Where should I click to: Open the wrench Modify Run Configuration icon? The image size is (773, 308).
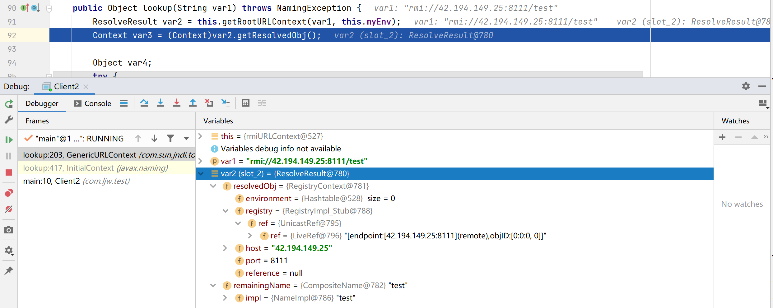9,120
